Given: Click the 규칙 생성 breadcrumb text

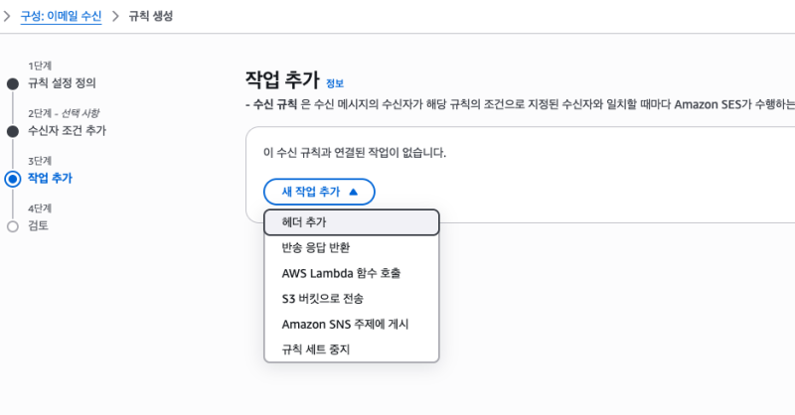Looking at the screenshot, I should (x=151, y=17).
